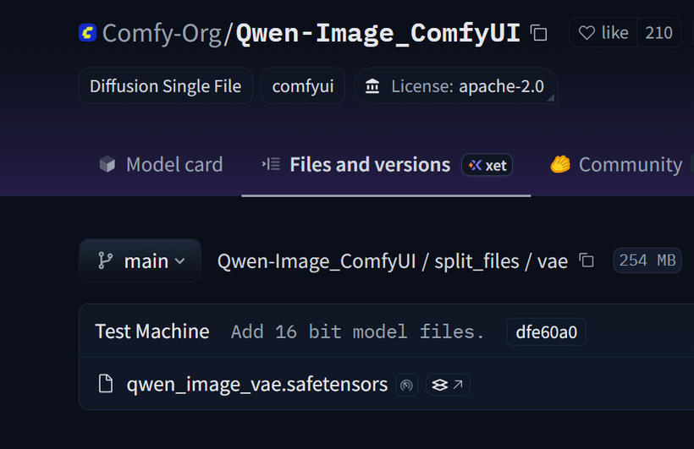This screenshot has width=694, height=449.
Task: Open the file layers viewer icon with arrow
Action: pos(448,386)
